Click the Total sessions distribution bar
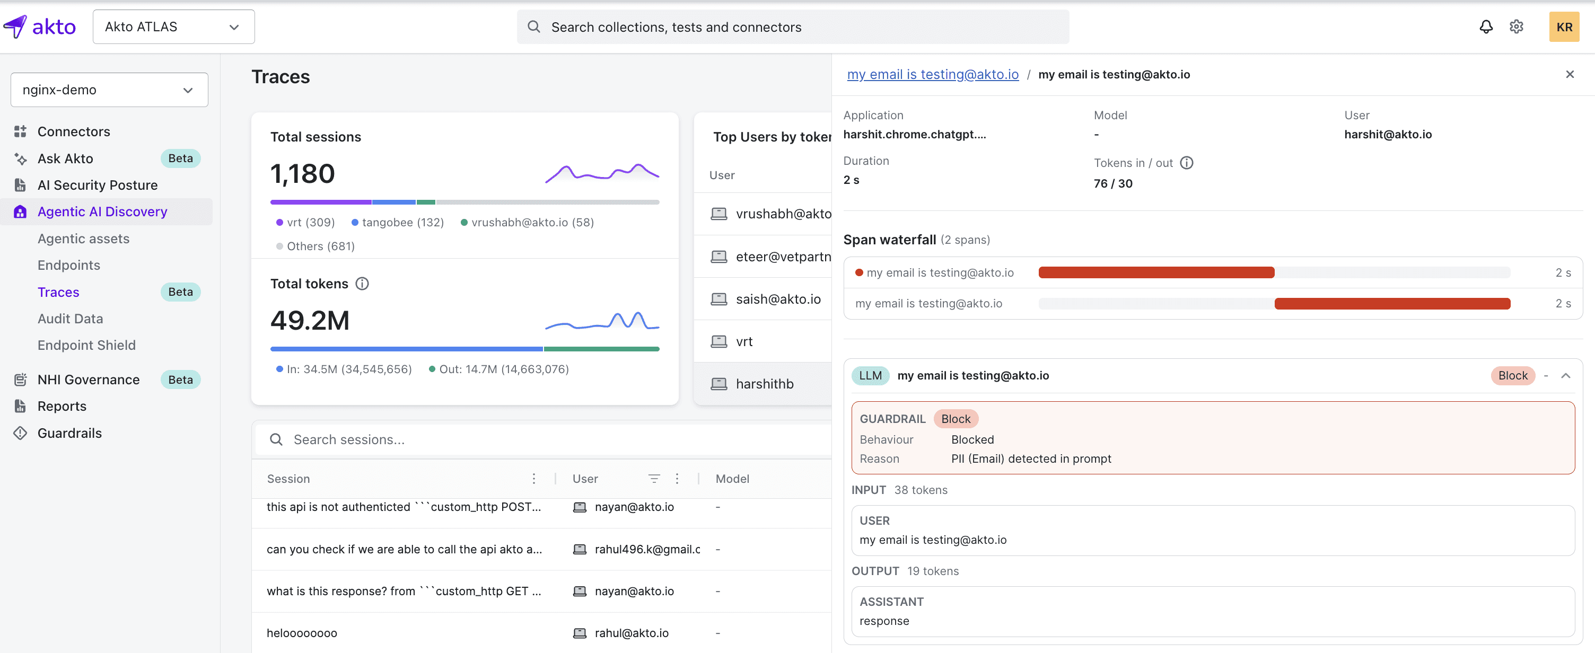The height and width of the screenshot is (653, 1595). pyautogui.click(x=465, y=202)
